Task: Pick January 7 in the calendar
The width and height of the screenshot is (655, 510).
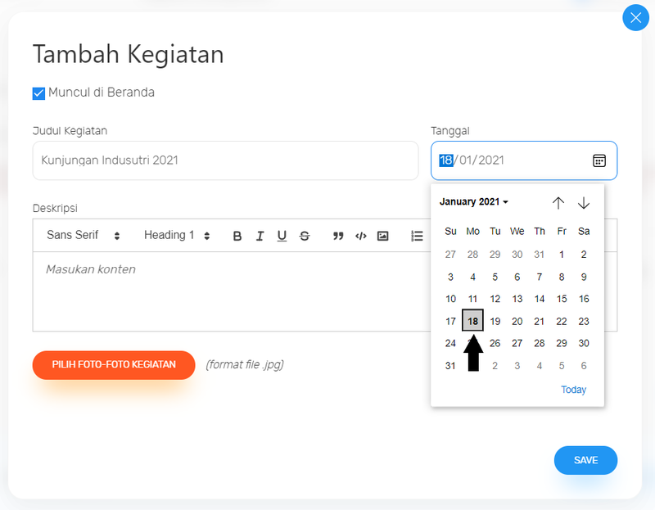Action: point(540,277)
